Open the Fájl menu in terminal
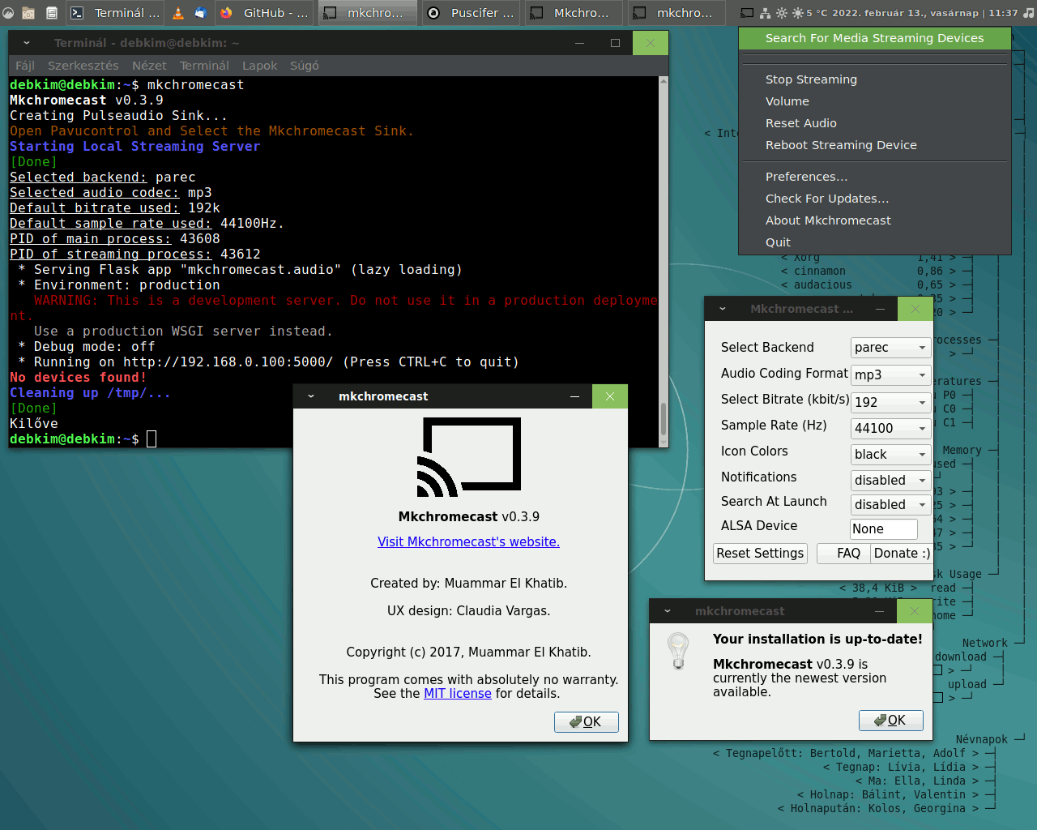Screen dimensions: 1037x830 tap(25, 66)
